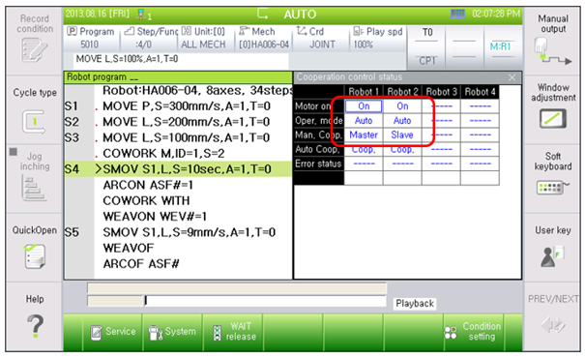The width and height of the screenshot is (585, 358).
Task: Toggle Robot 1 Motor on cell
Action: [x=364, y=106]
